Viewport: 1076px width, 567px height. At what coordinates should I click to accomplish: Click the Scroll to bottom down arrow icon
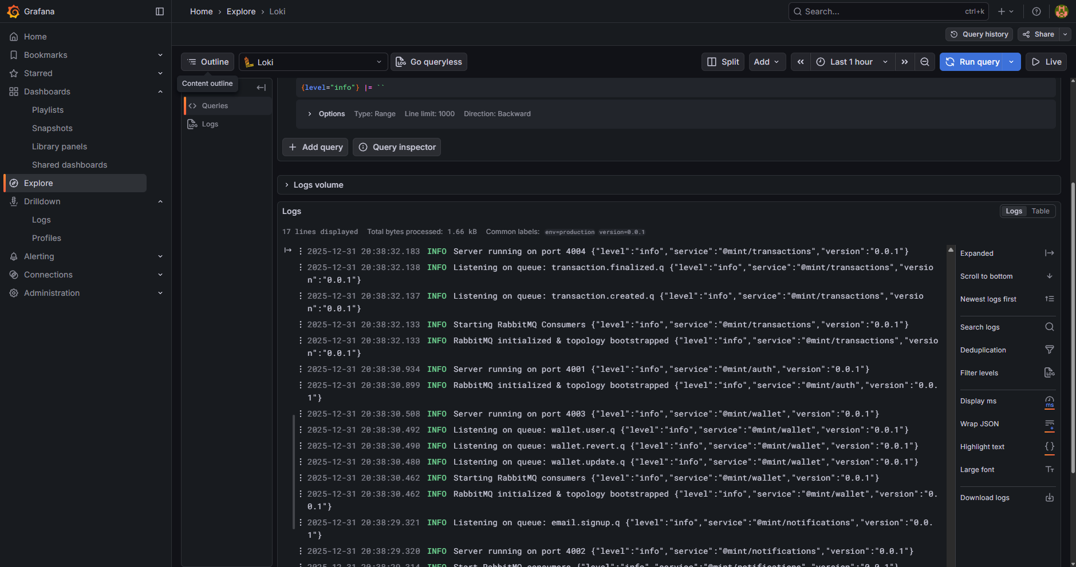coord(1050,276)
